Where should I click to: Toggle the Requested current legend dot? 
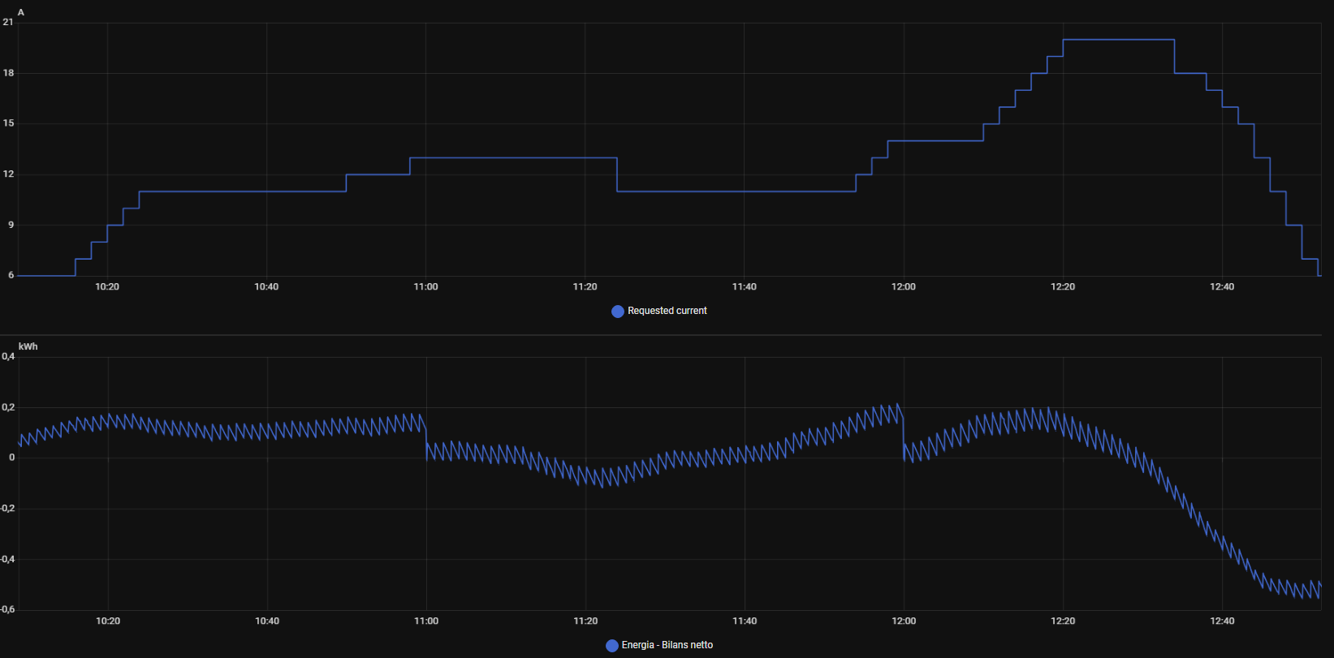tap(617, 312)
